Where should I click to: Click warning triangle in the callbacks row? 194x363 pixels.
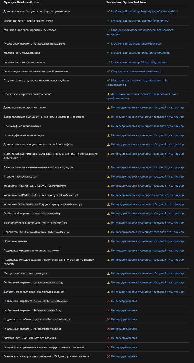108,241
